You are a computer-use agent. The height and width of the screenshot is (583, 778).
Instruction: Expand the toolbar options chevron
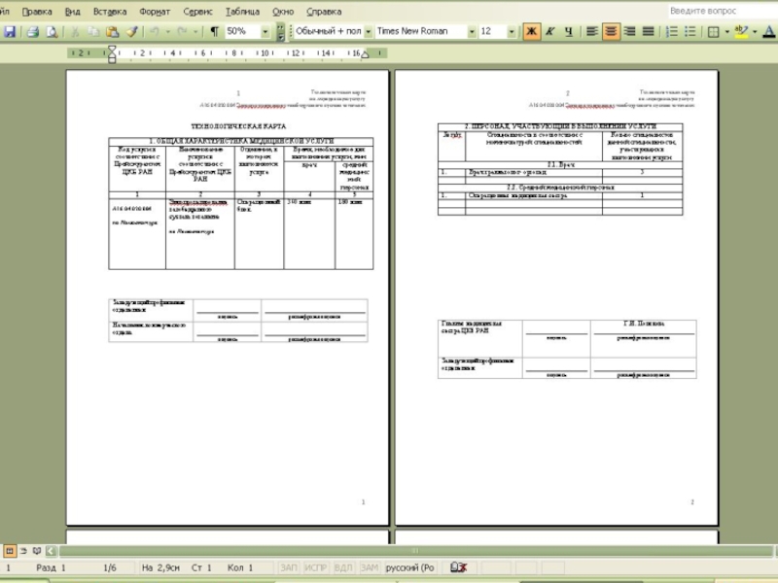[x=280, y=32]
